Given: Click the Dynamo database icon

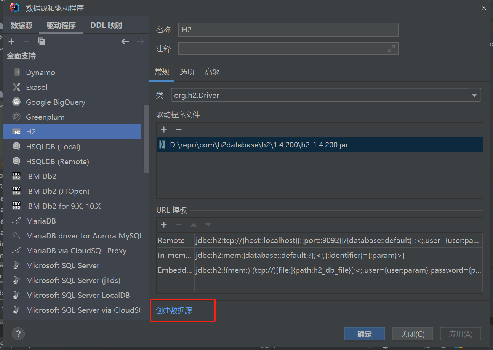Looking at the screenshot, I should (16, 72).
